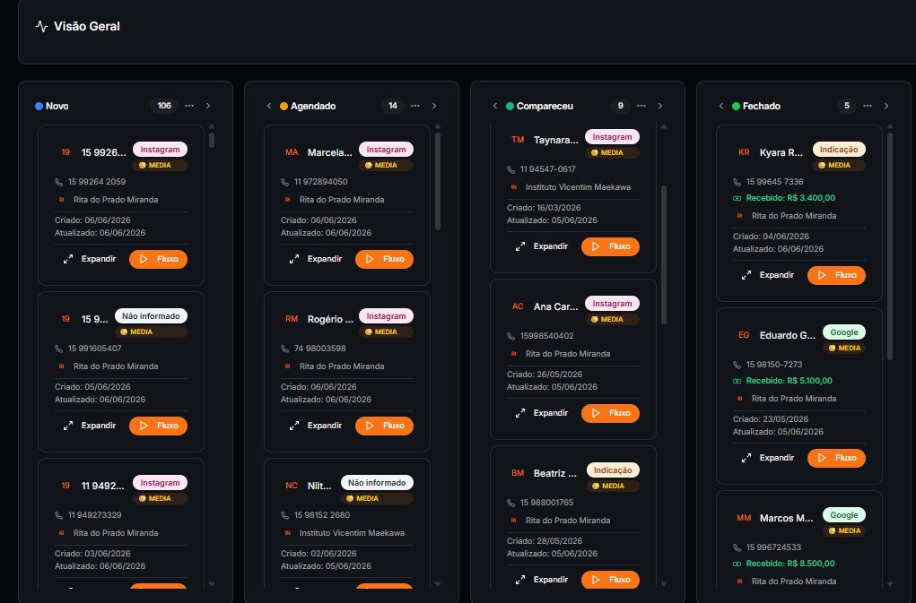The image size is (916, 603).
Task: Start Fluxo for the 15 991605407 card
Action: (158, 426)
